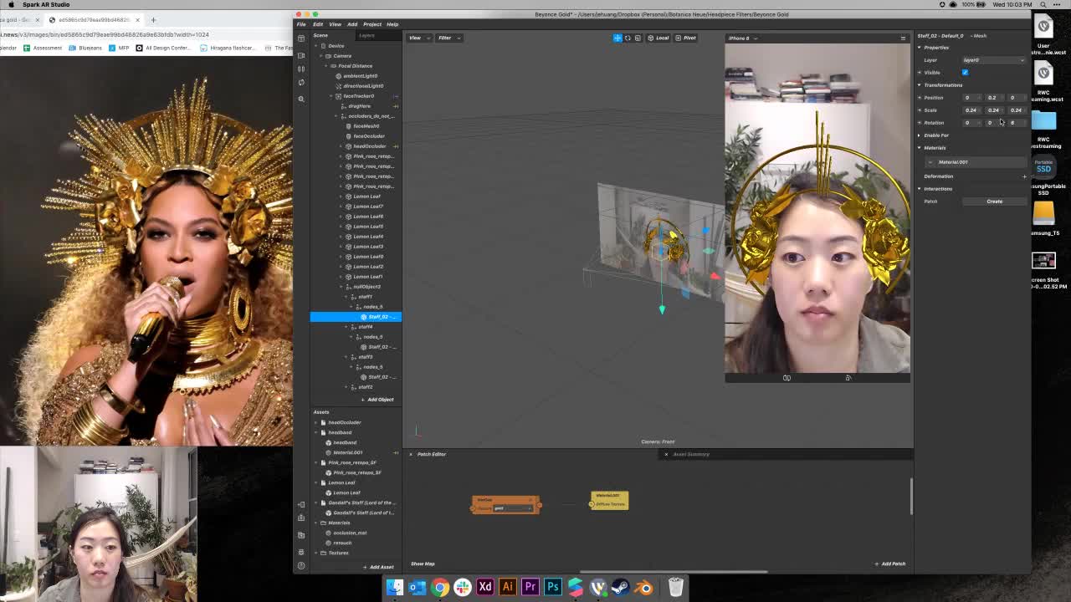
Task: Open Google Chrome in the dock
Action: [x=439, y=587]
